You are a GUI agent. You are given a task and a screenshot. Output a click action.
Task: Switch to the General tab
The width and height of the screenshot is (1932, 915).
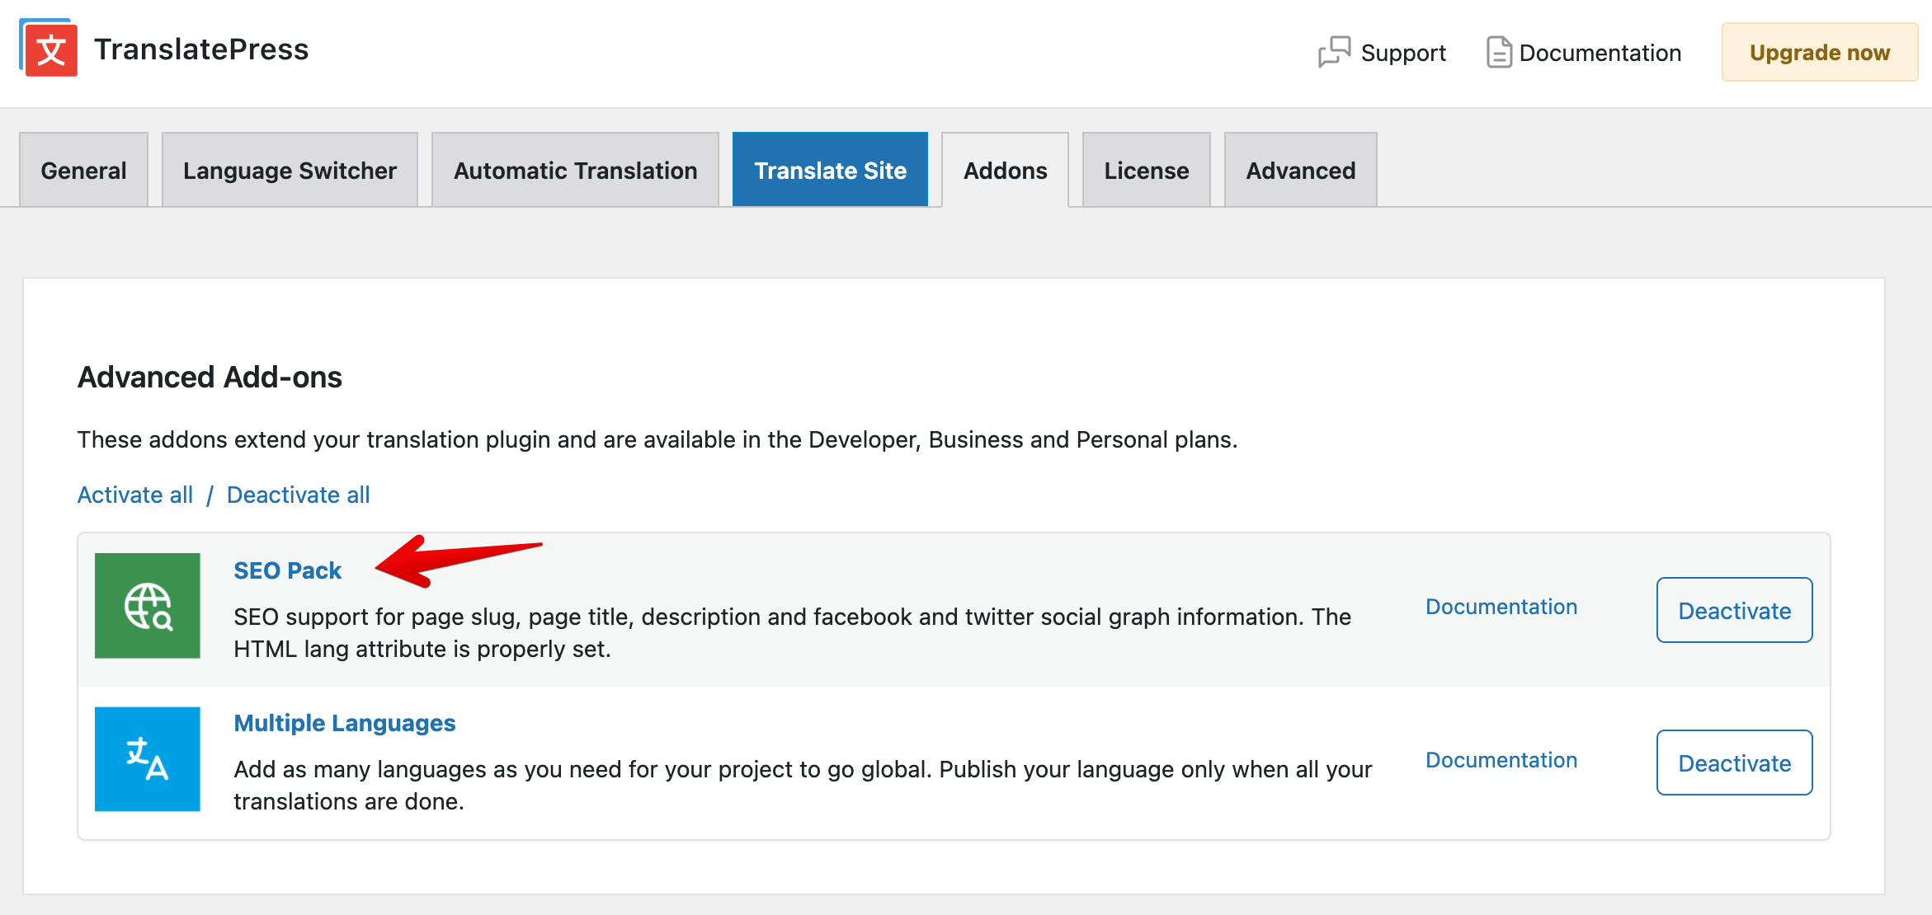83,170
